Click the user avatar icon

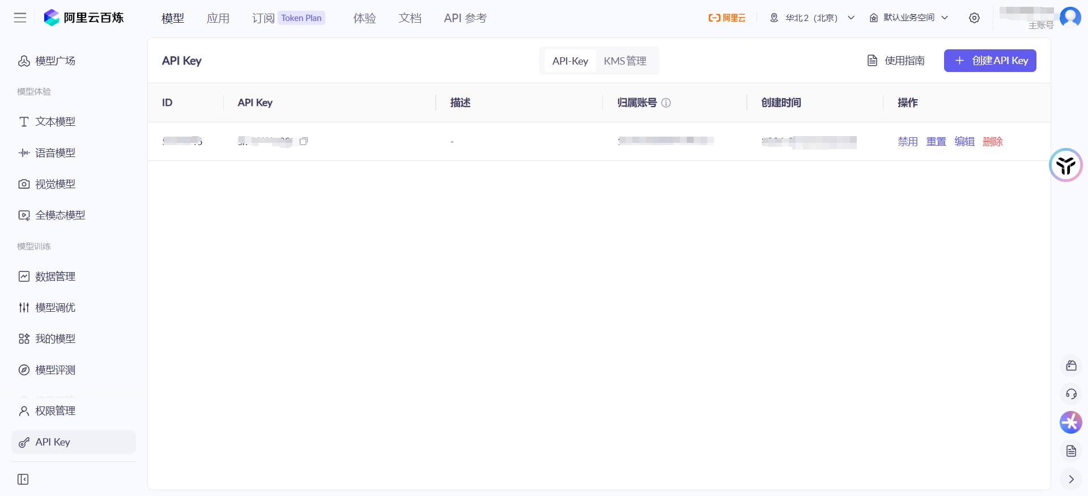coord(1070,17)
